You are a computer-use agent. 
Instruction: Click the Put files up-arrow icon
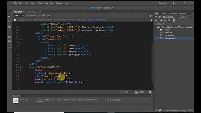pyautogui.click(x=165, y=20)
